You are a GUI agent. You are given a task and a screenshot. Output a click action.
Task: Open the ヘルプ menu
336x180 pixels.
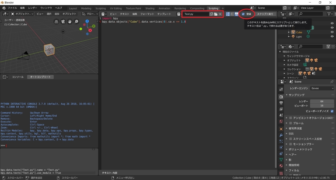point(59,8)
